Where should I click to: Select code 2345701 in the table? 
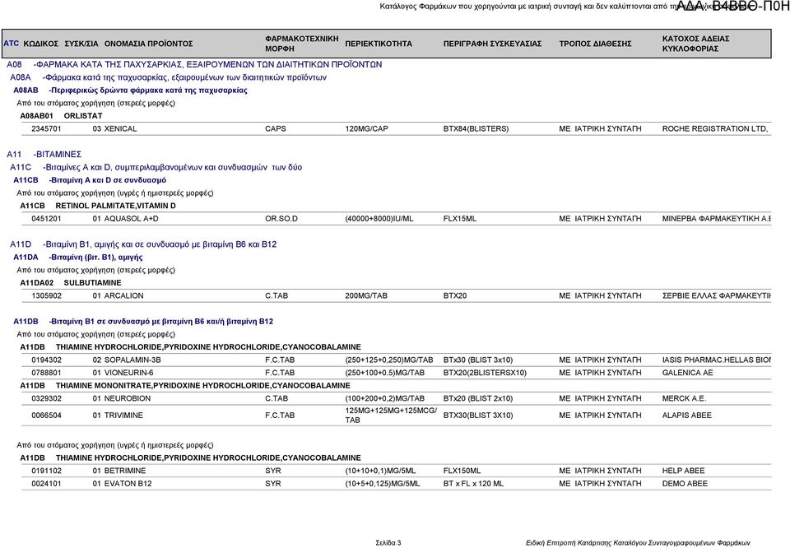coord(46,129)
